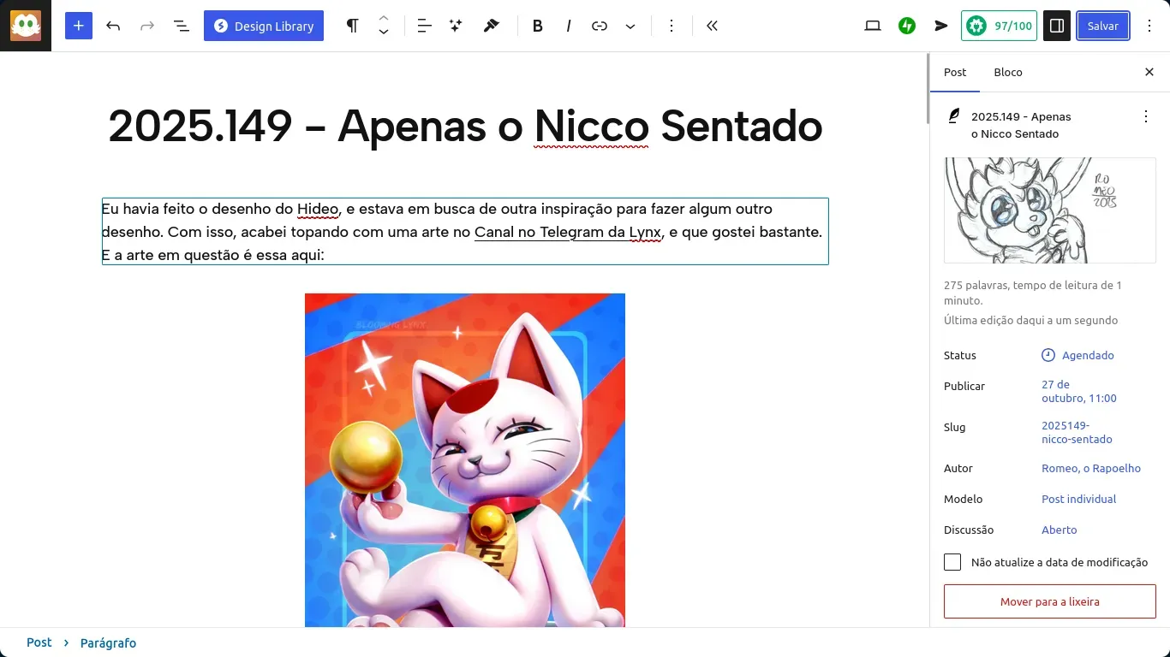Apply bold formatting to text
The image size is (1170, 657).
pos(537,26)
